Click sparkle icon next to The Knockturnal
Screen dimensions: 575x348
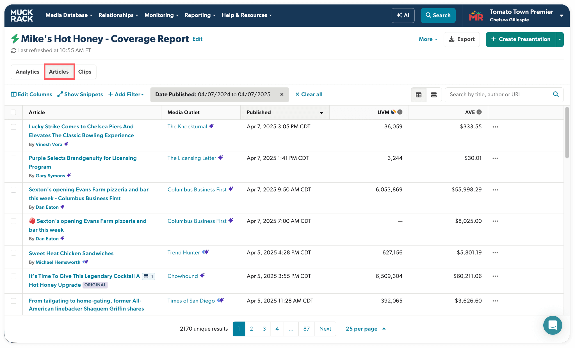(x=211, y=126)
